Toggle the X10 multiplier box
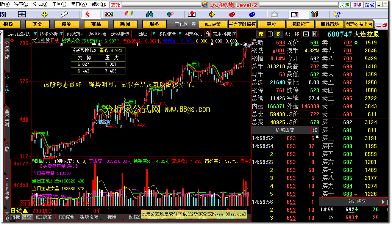392x225 pixels. [x=25, y=203]
